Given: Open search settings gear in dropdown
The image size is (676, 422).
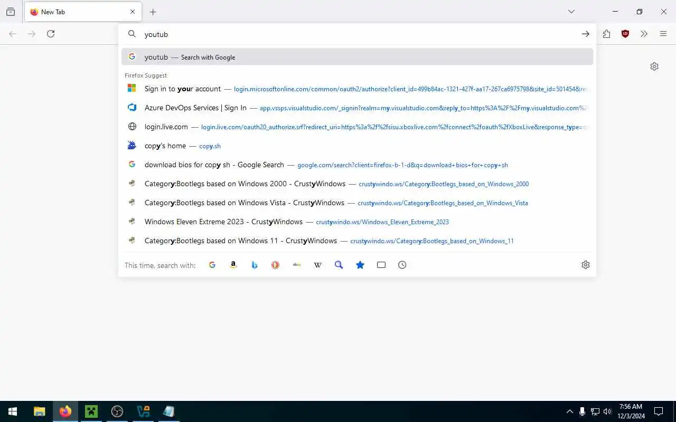Looking at the screenshot, I should click(585, 265).
